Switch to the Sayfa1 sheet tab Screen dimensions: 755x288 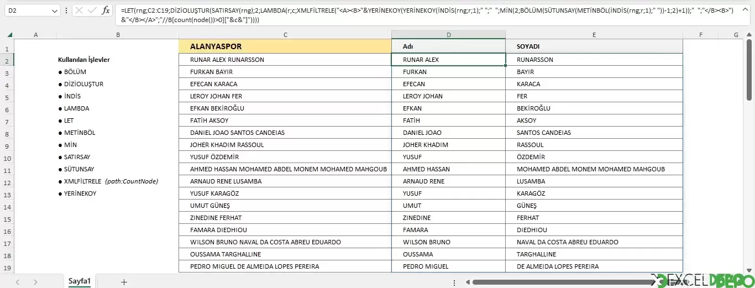point(80,281)
